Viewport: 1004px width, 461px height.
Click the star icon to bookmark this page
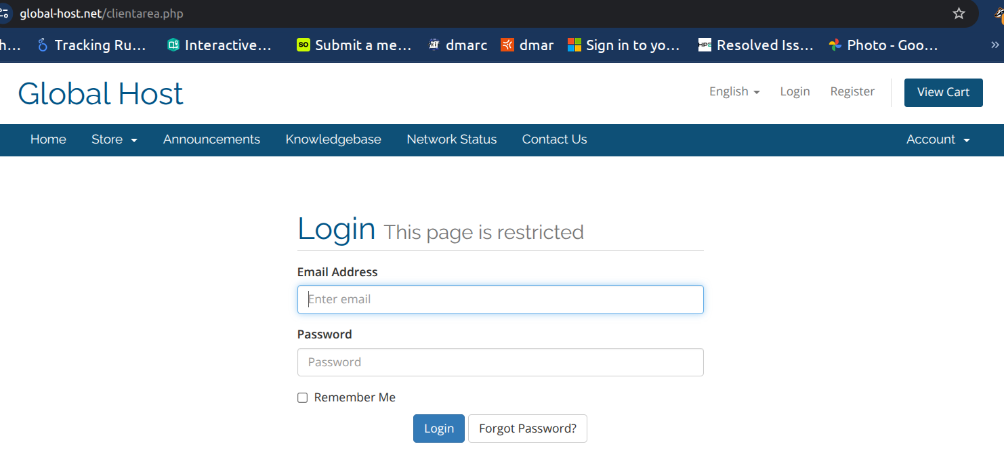point(959,13)
